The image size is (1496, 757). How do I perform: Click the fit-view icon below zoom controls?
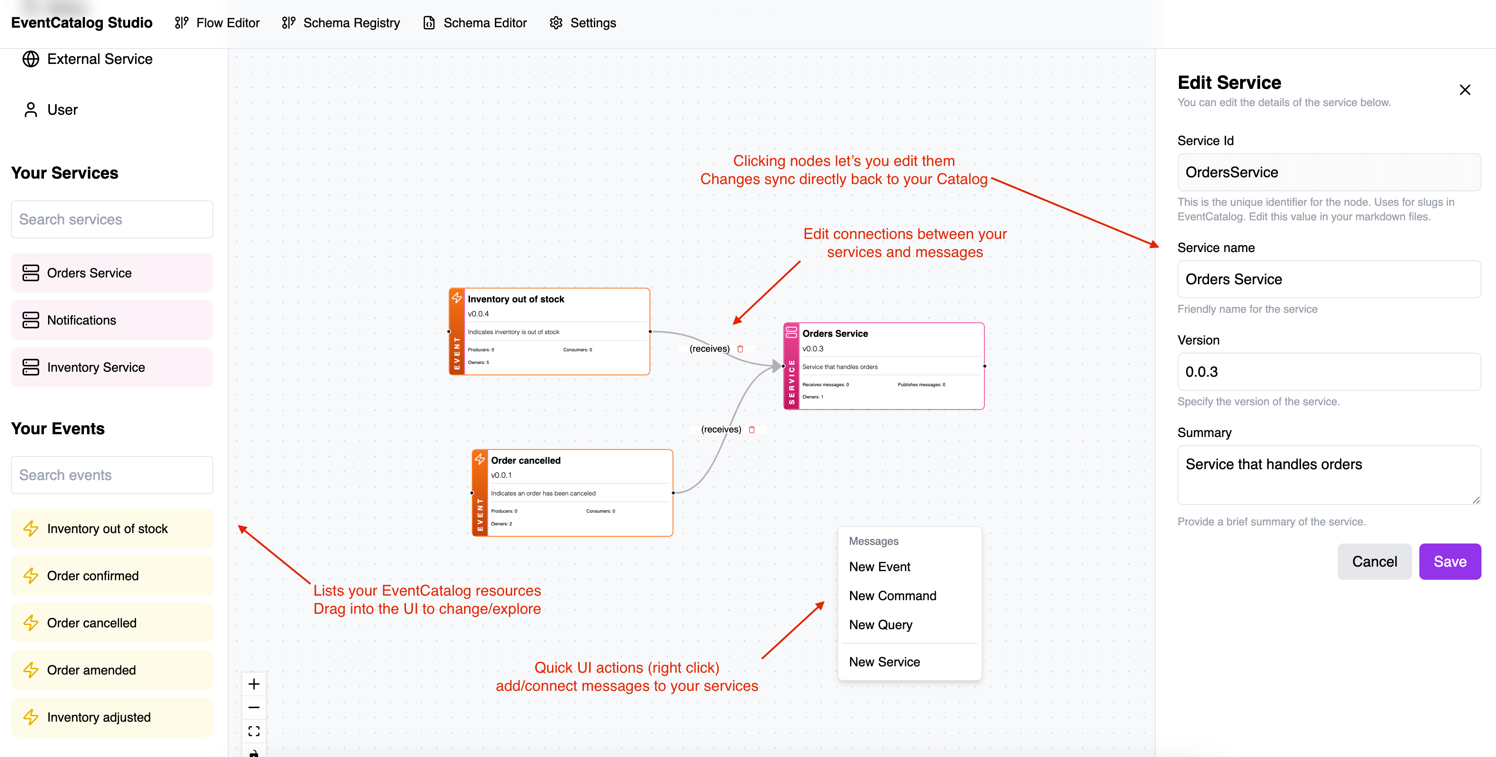click(x=254, y=730)
